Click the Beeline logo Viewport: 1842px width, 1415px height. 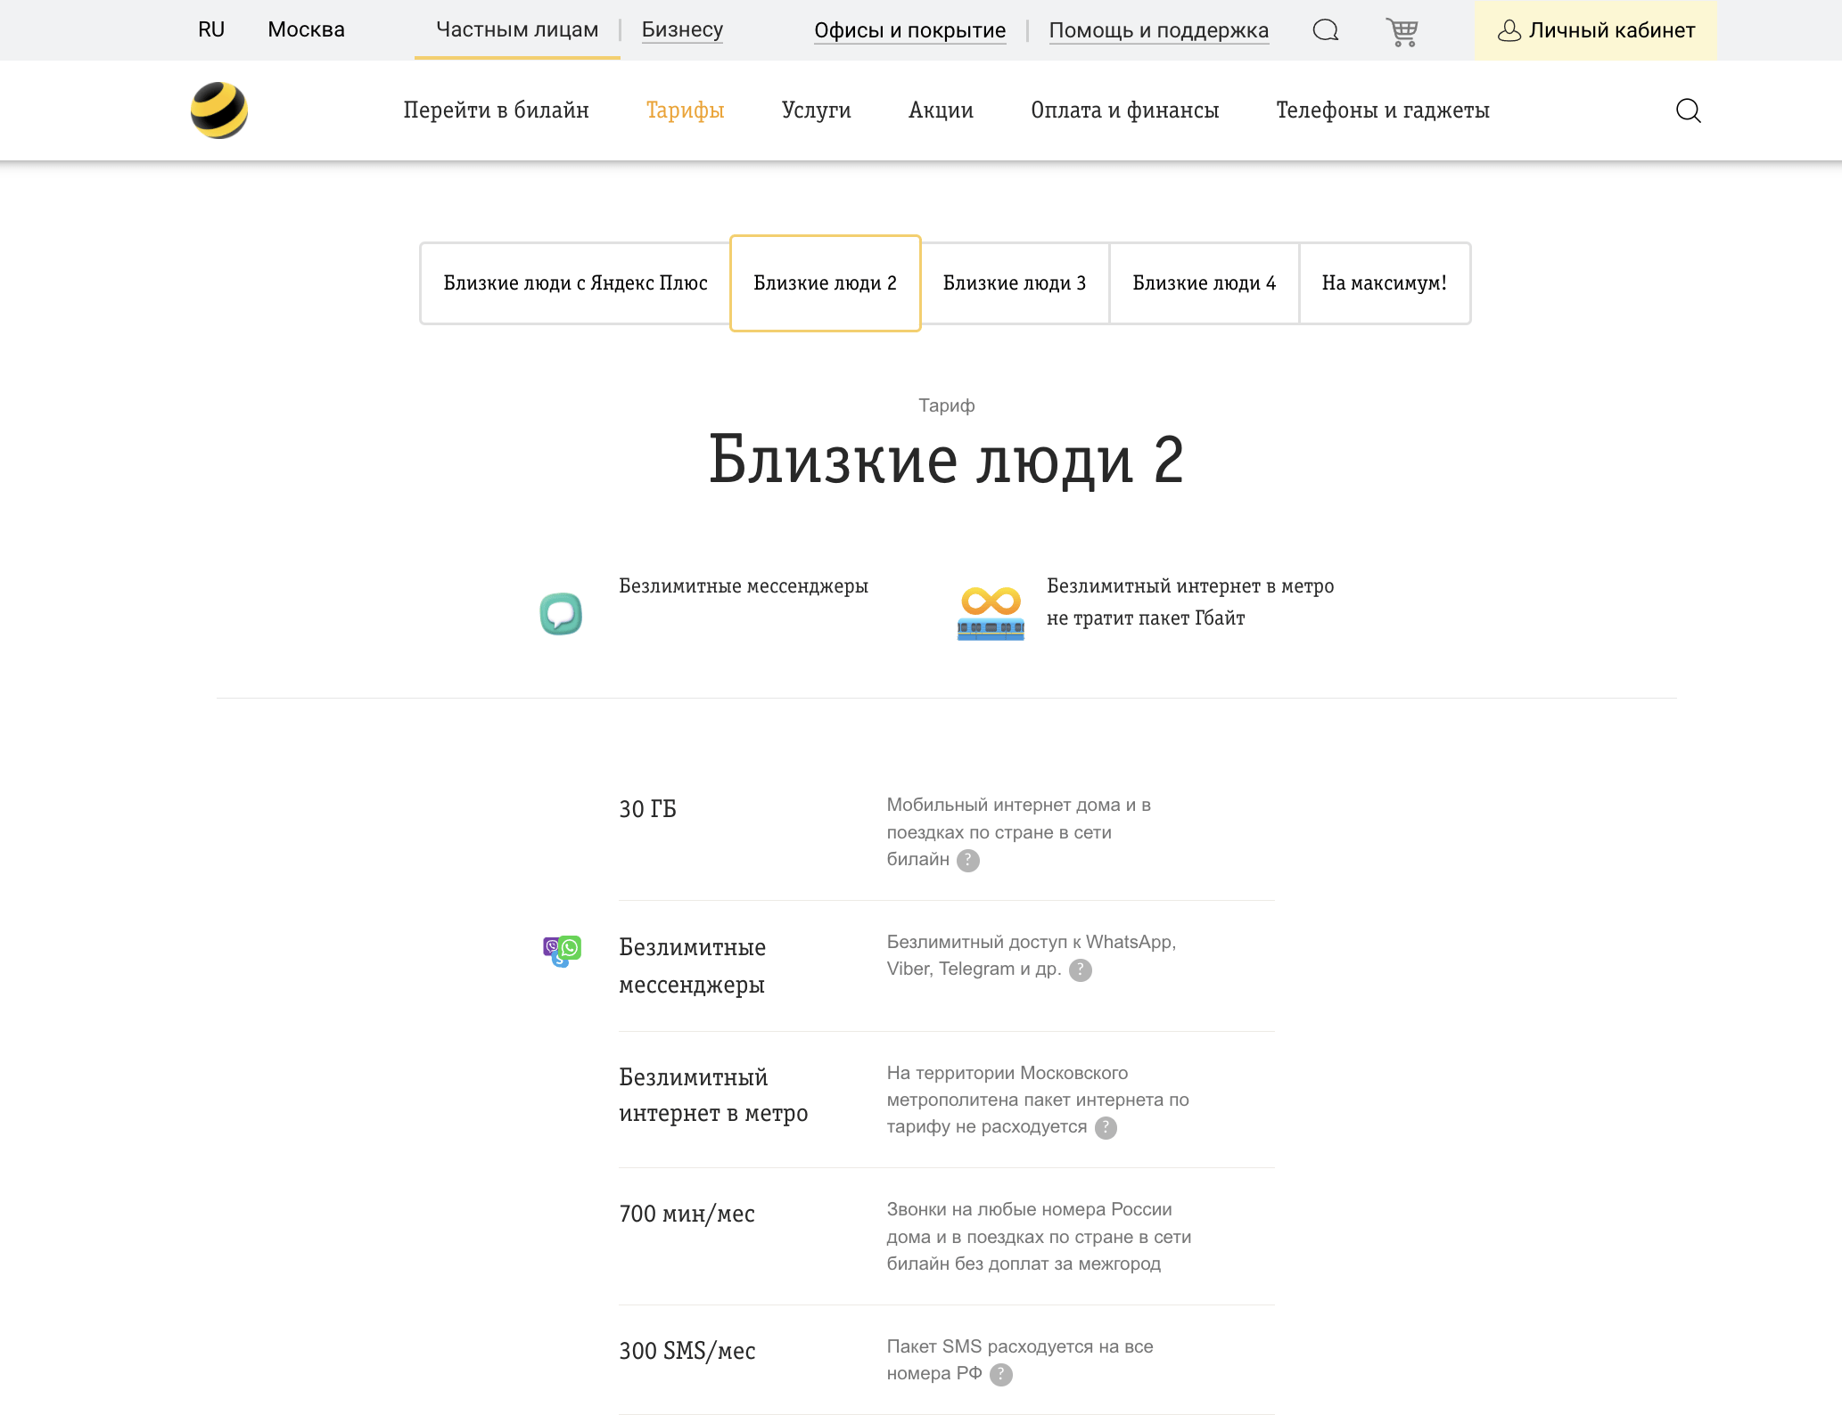click(x=219, y=109)
